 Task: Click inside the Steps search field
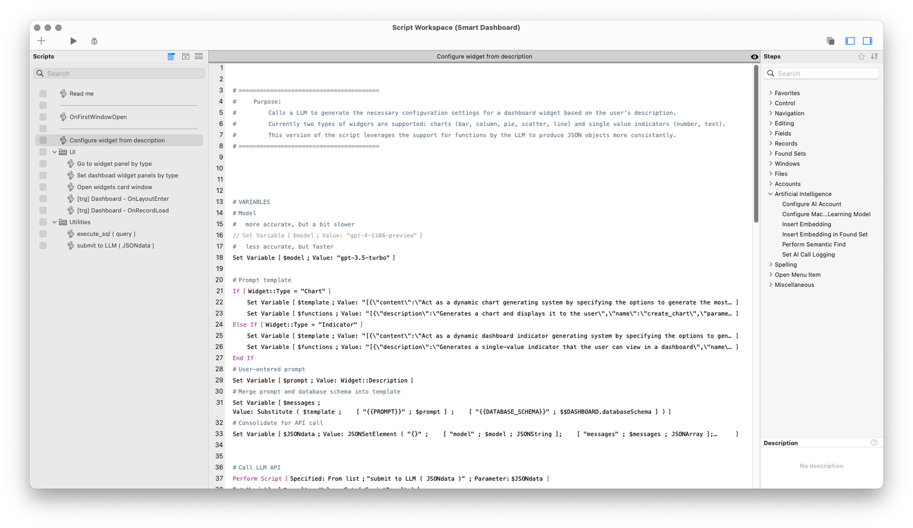821,73
